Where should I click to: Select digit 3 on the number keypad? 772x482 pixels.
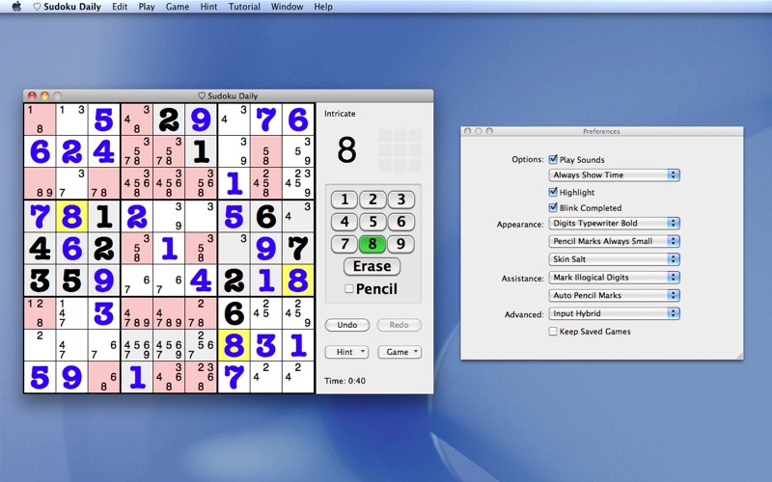point(400,200)
